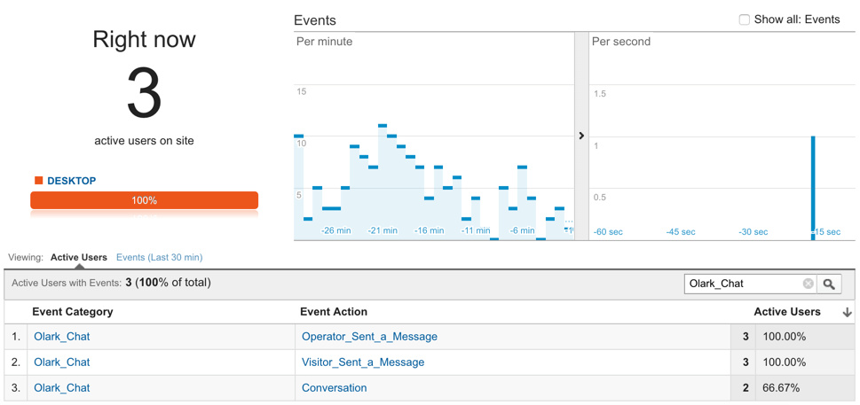Click the tall per-second events bar

click(813, 186)
